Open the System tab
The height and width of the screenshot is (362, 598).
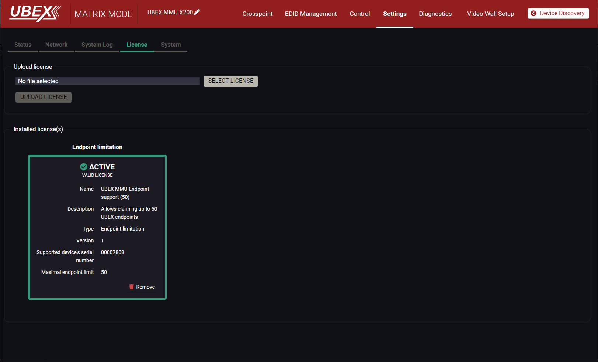pos(171,45)
